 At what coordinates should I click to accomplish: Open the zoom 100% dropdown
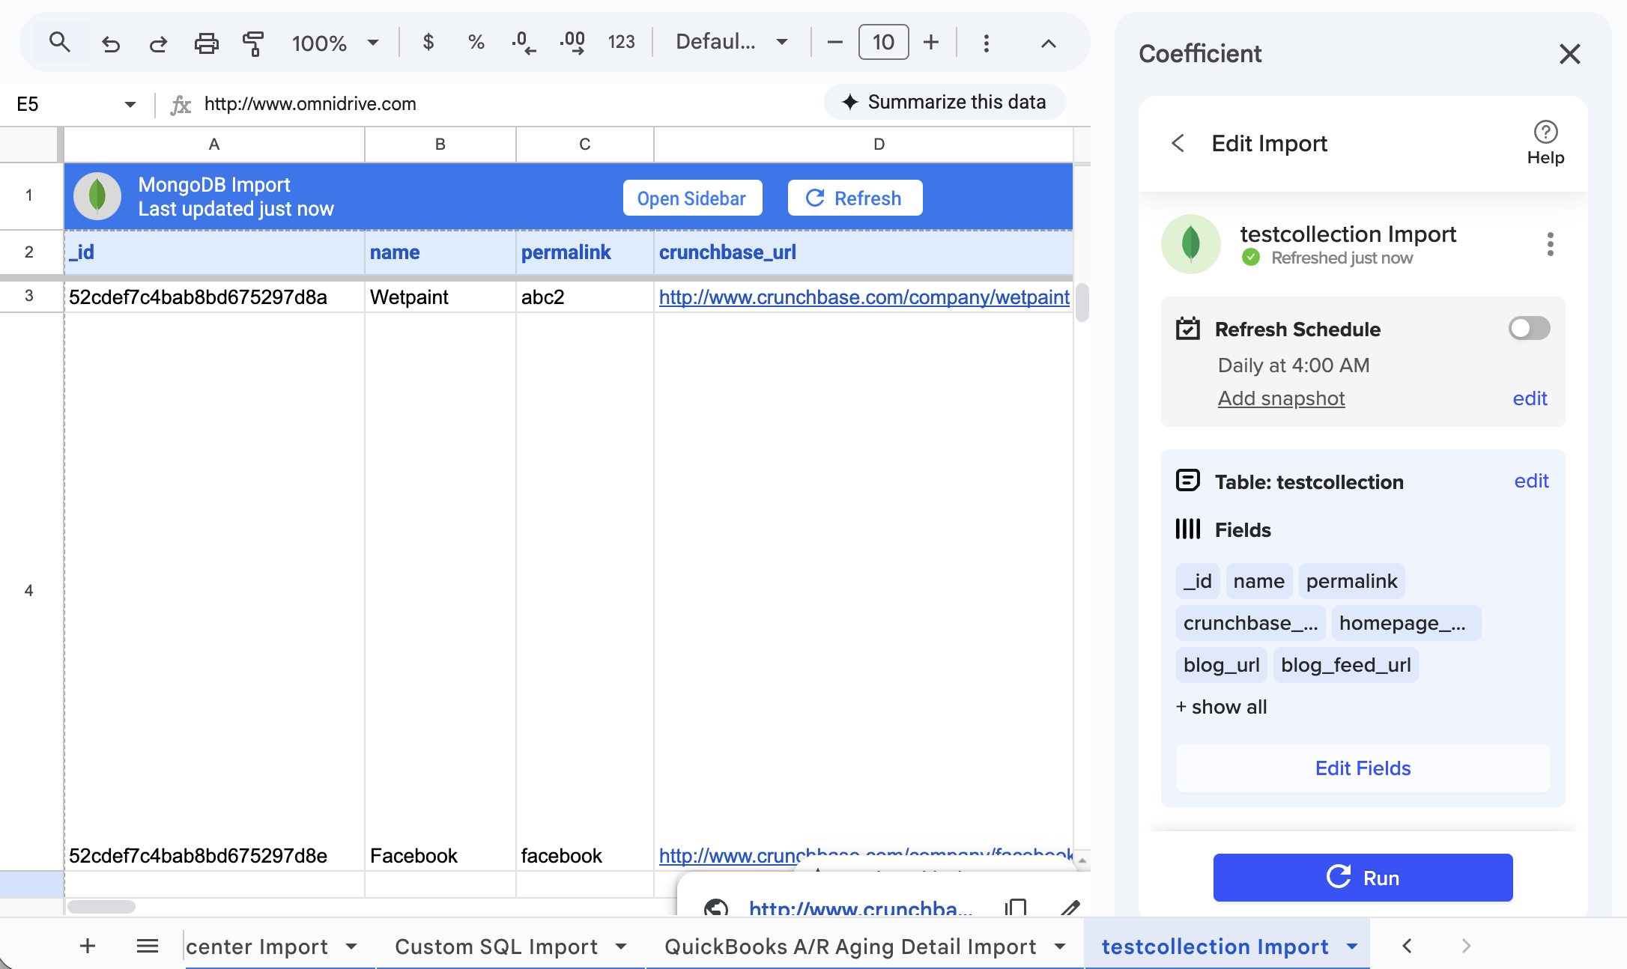(335, 43)
